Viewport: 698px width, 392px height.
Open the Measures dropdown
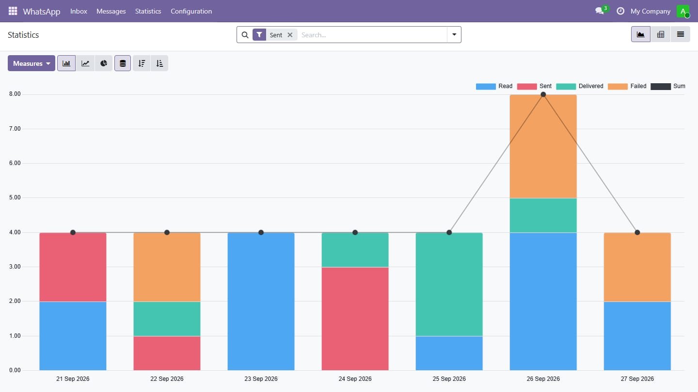click(32, 63)
